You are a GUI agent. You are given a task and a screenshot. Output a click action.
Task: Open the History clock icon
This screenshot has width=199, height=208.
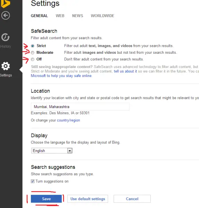pyautogui.click(x=6, y=37)
